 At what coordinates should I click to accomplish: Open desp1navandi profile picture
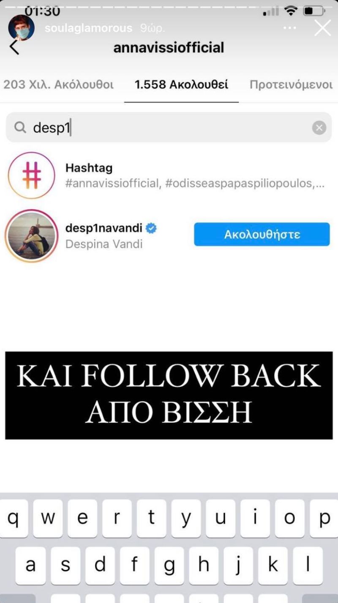pos(31,235)
